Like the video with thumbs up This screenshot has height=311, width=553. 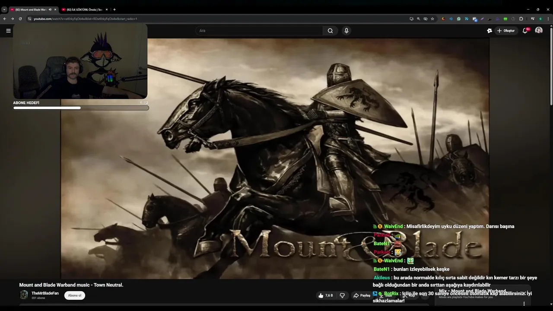pos(325,295)
